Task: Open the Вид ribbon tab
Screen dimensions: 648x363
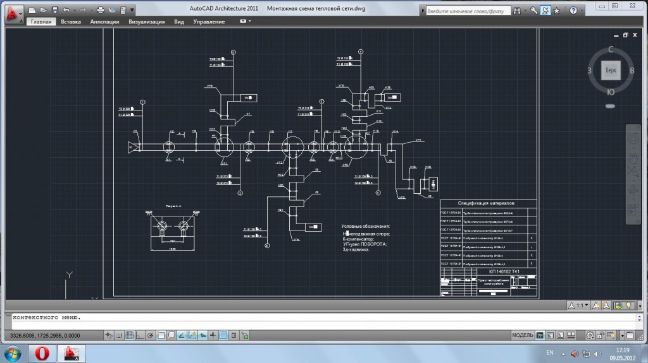Action: 179,21
